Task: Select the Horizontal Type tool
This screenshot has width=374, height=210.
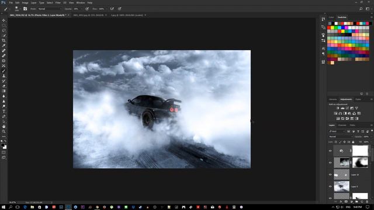Action: (4, 111)
